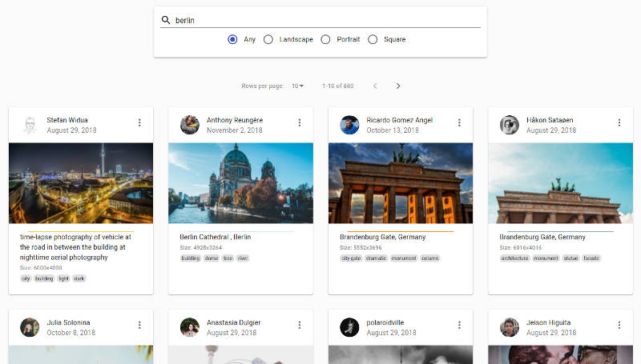641x364 pixels.
Task: Open more options on polaroidville card
Action: pyautogui.click(x=459, y=325)
